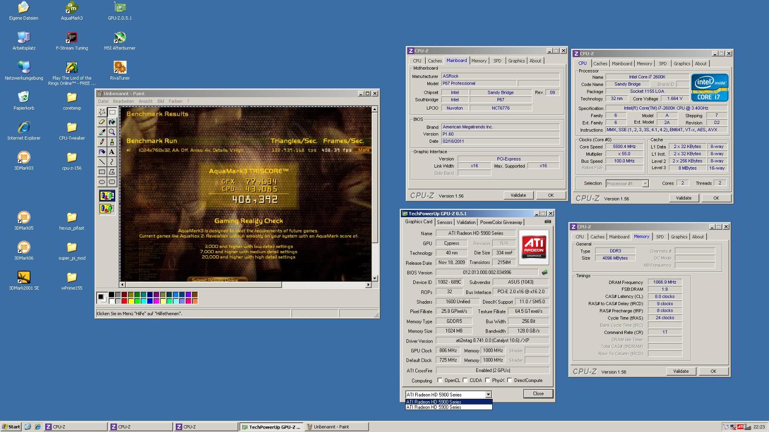Open Caches tab in CPU-Z Memory window
This screenshot has height=432, width=769.
click(597, 236)
